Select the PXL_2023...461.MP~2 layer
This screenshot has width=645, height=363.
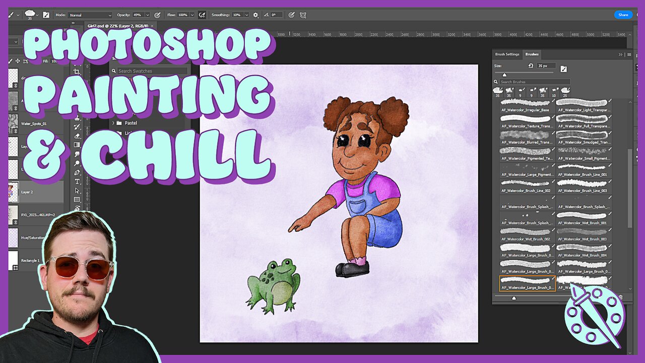tap(36, 215)
